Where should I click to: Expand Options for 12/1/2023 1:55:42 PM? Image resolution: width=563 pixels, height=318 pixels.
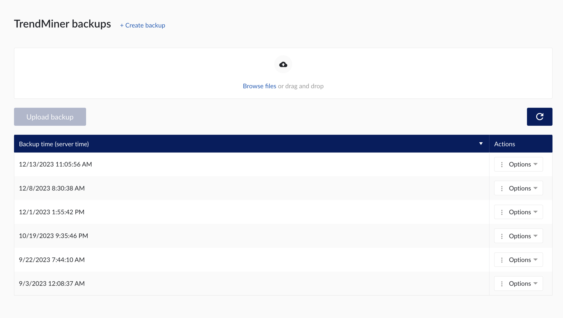[x=518, y=212]
